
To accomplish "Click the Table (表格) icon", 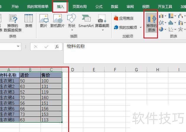I will coord(29,21).
